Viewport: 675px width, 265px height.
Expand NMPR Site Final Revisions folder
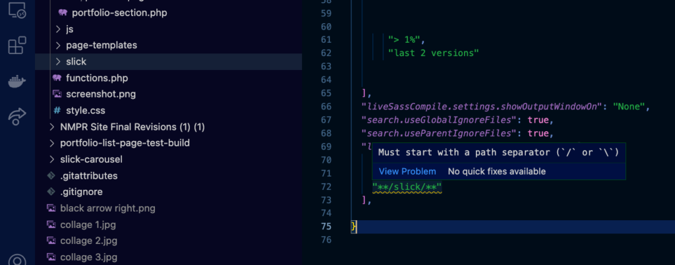(x=52, y=127)
